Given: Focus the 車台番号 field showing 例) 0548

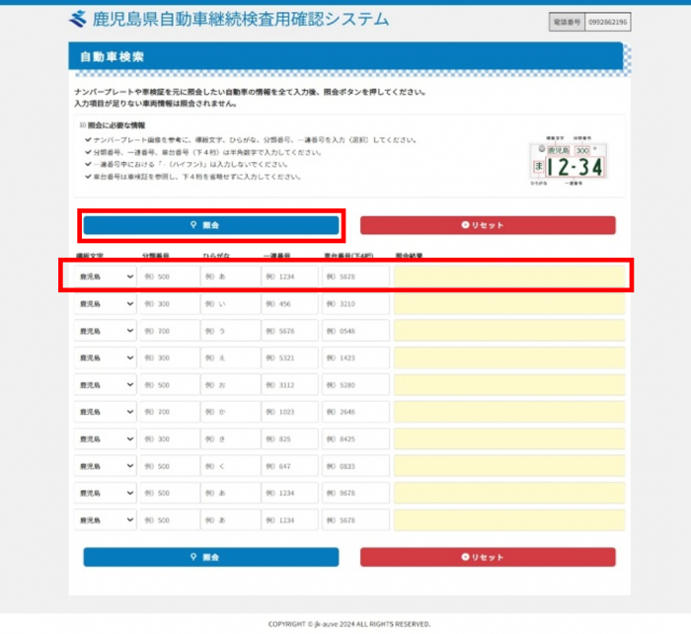Looking at the screenshot, I should coord(355,331).
